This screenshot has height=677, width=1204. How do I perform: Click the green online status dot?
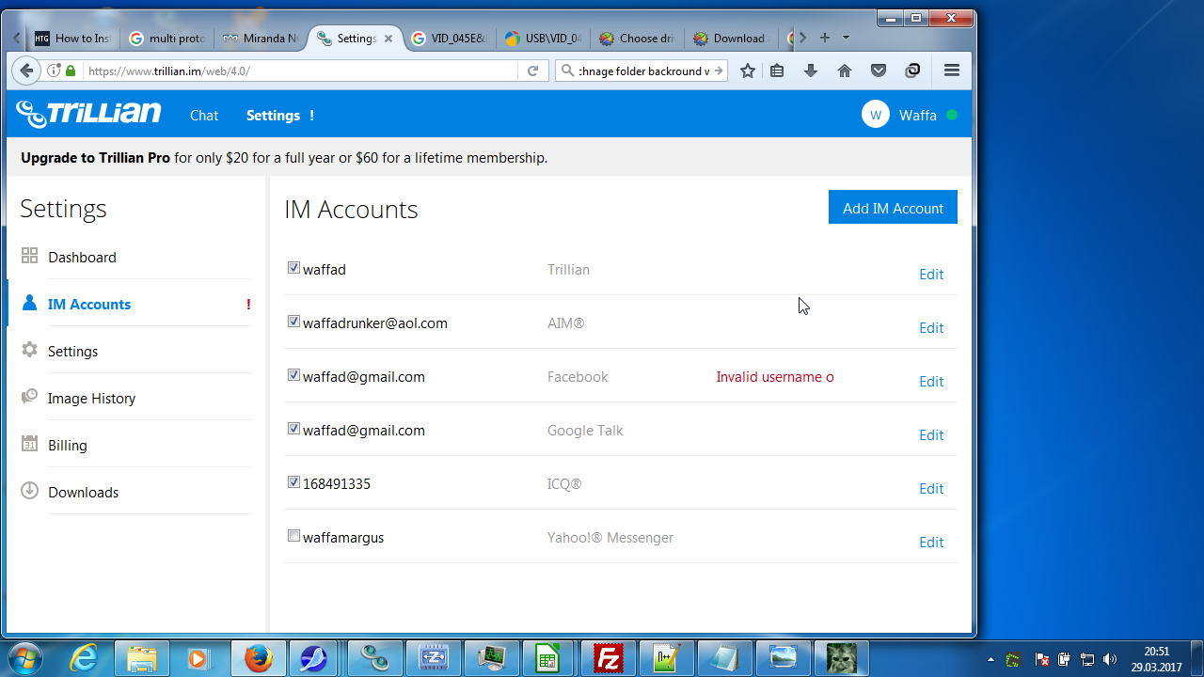tap(952, 115)
